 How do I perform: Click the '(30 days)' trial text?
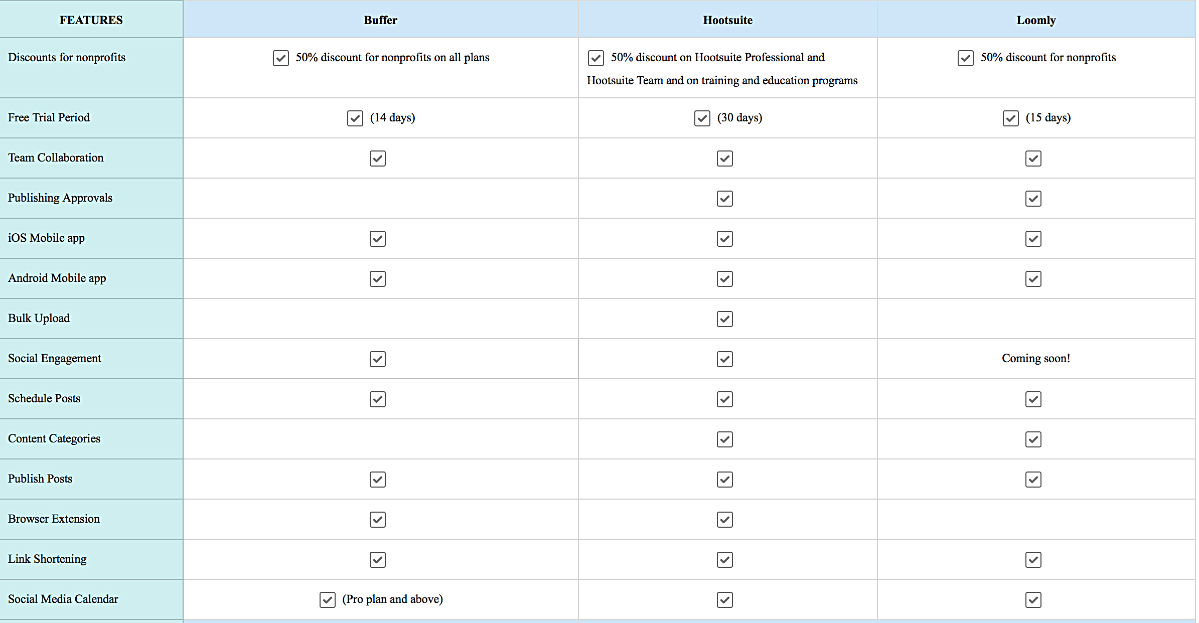[x=740, y=118]
